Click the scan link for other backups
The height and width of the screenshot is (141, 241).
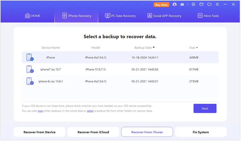point(40,111)
